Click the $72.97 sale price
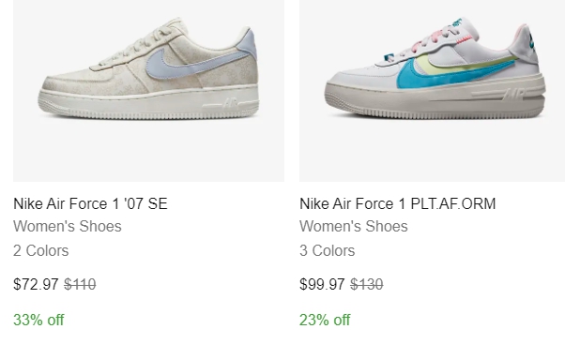The height and width of the screenshot is (344, 565). (36, 285)
